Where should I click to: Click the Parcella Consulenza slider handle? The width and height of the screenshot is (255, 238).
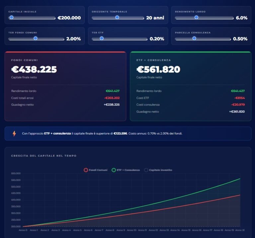point(194,38)
